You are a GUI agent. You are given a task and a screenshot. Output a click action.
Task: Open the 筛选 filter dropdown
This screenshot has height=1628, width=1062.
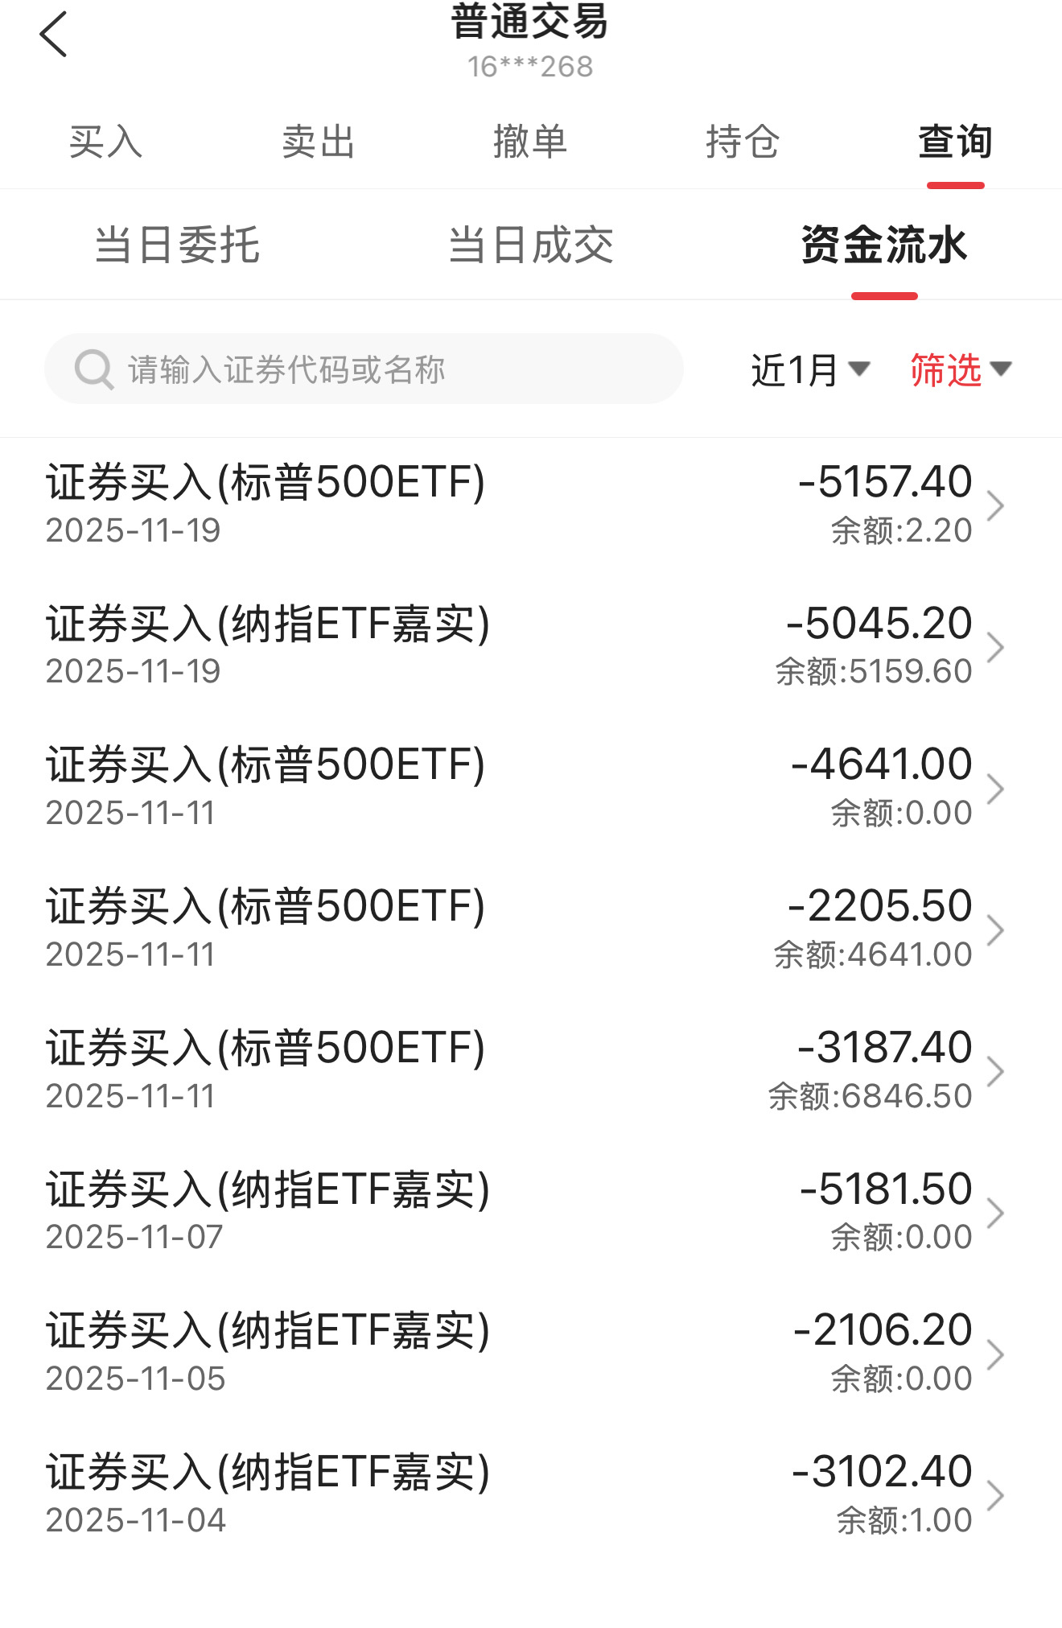[961, 369]
